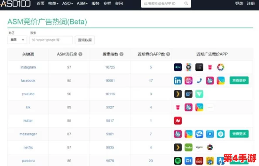
Task: Expand the 榜单 menu
Action: pyautogui.click(x=53, y=3)
